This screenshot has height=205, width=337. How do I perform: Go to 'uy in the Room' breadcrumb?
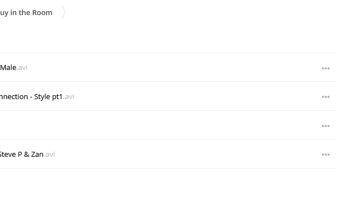26,13
